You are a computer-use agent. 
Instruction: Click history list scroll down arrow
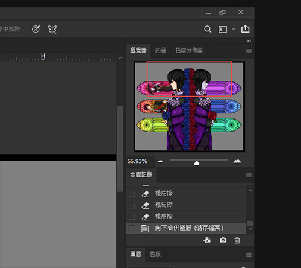point(250,229)
